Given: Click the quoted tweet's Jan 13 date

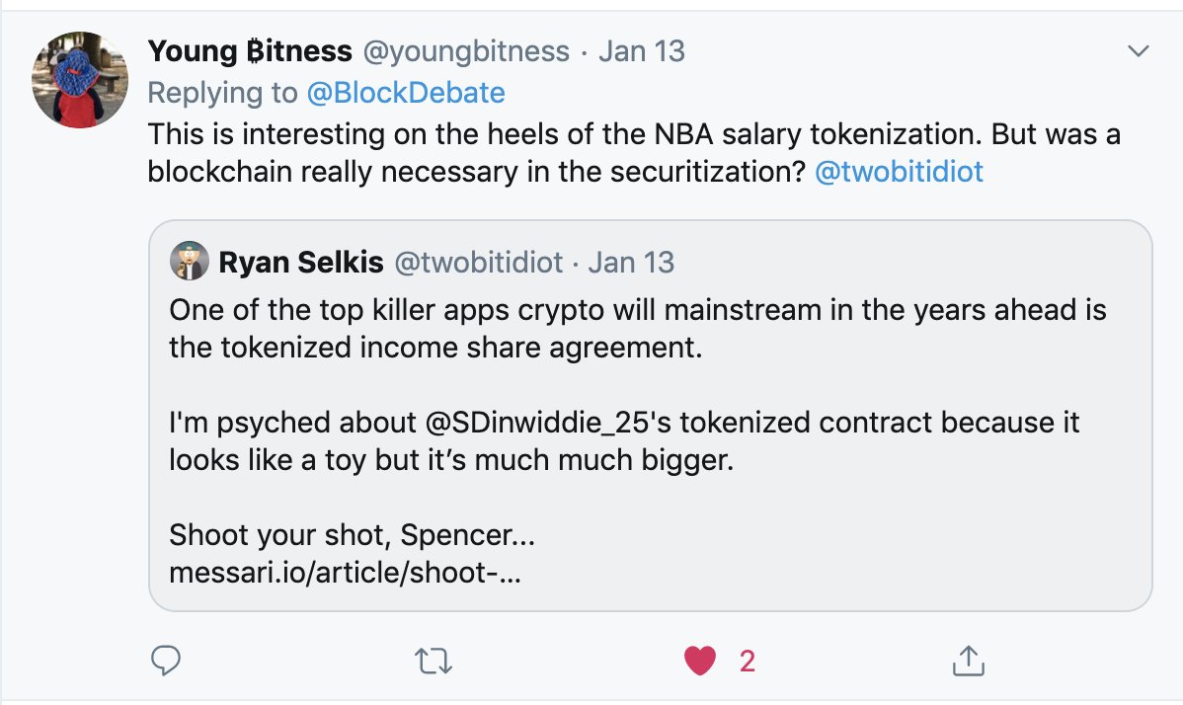Looking at the screenshot, I should (631, 263).
